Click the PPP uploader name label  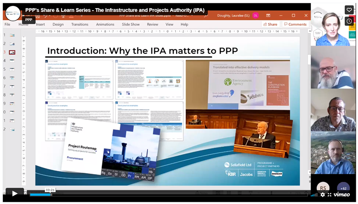(29, 20)
